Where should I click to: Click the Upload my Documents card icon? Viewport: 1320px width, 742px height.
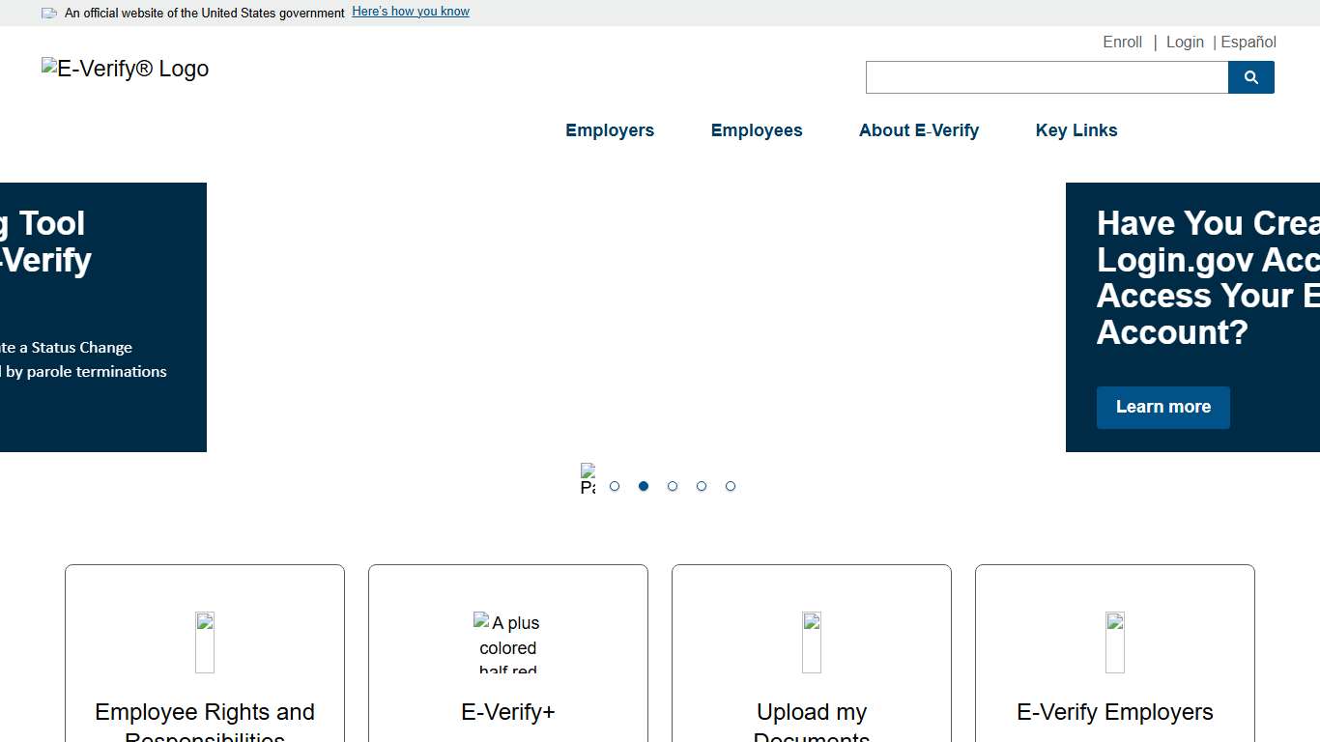811,642
